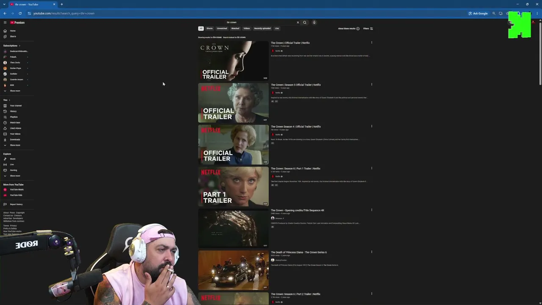The image size is (542, 305).
Task: Go back in browser history
Action: point(5,13)
